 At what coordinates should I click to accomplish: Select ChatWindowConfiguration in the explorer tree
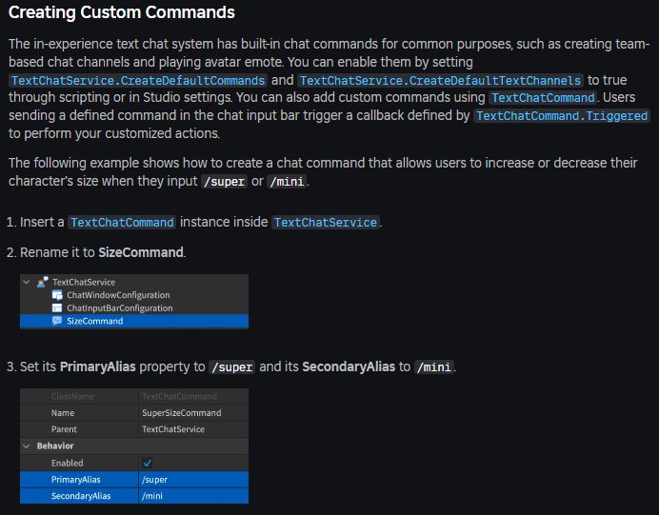(x=118, y=295)
